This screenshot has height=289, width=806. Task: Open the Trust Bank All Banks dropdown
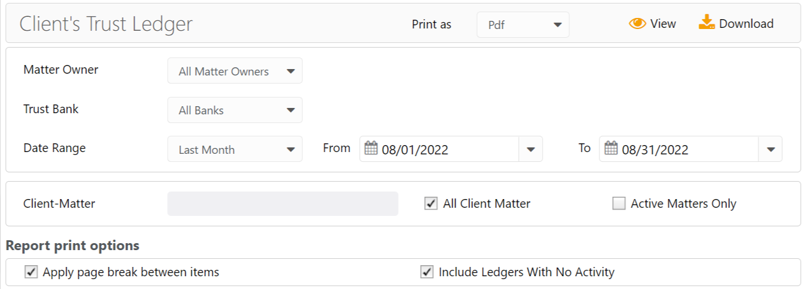[x=234, y=110]
